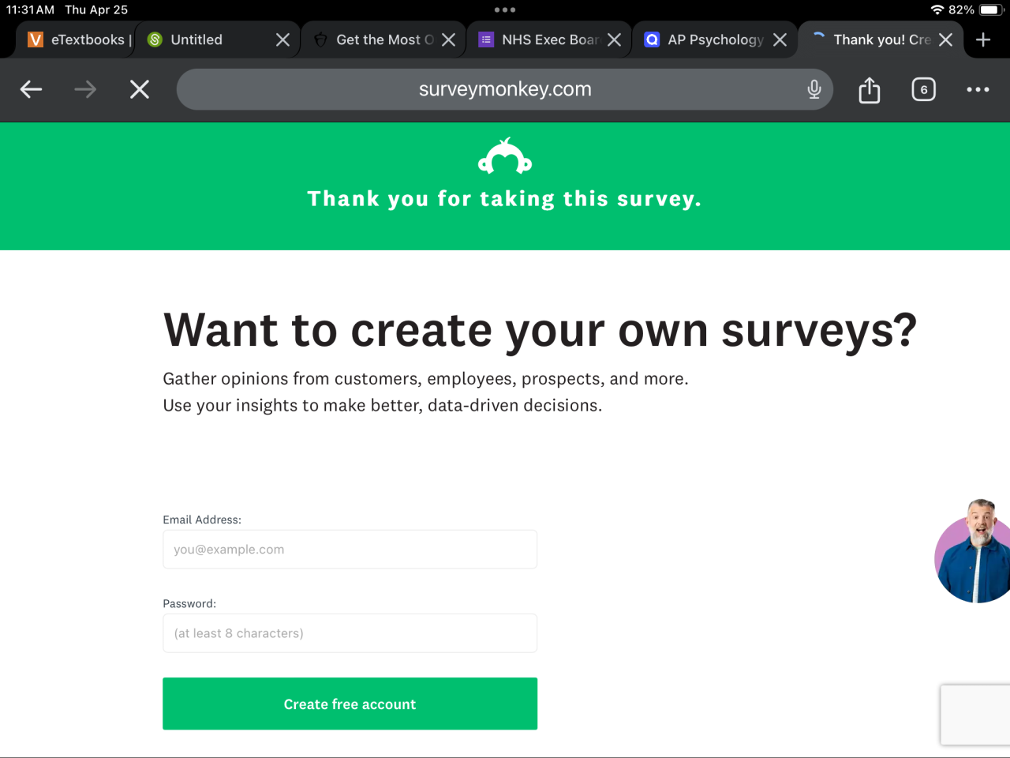The image size is (1010, 758).
Task: Switch to the Untitled tab
Action: point(205,39)
